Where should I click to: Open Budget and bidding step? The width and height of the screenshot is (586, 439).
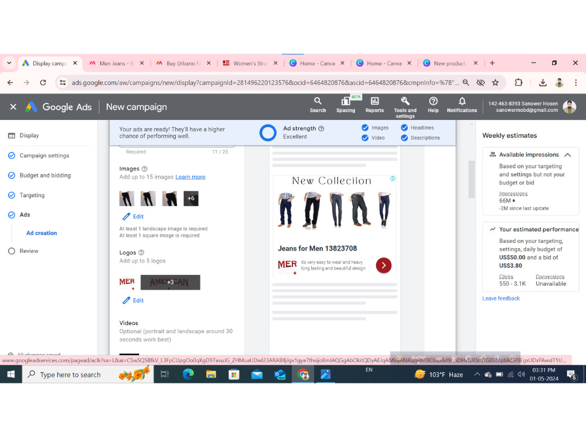click(x=45, y=176)
